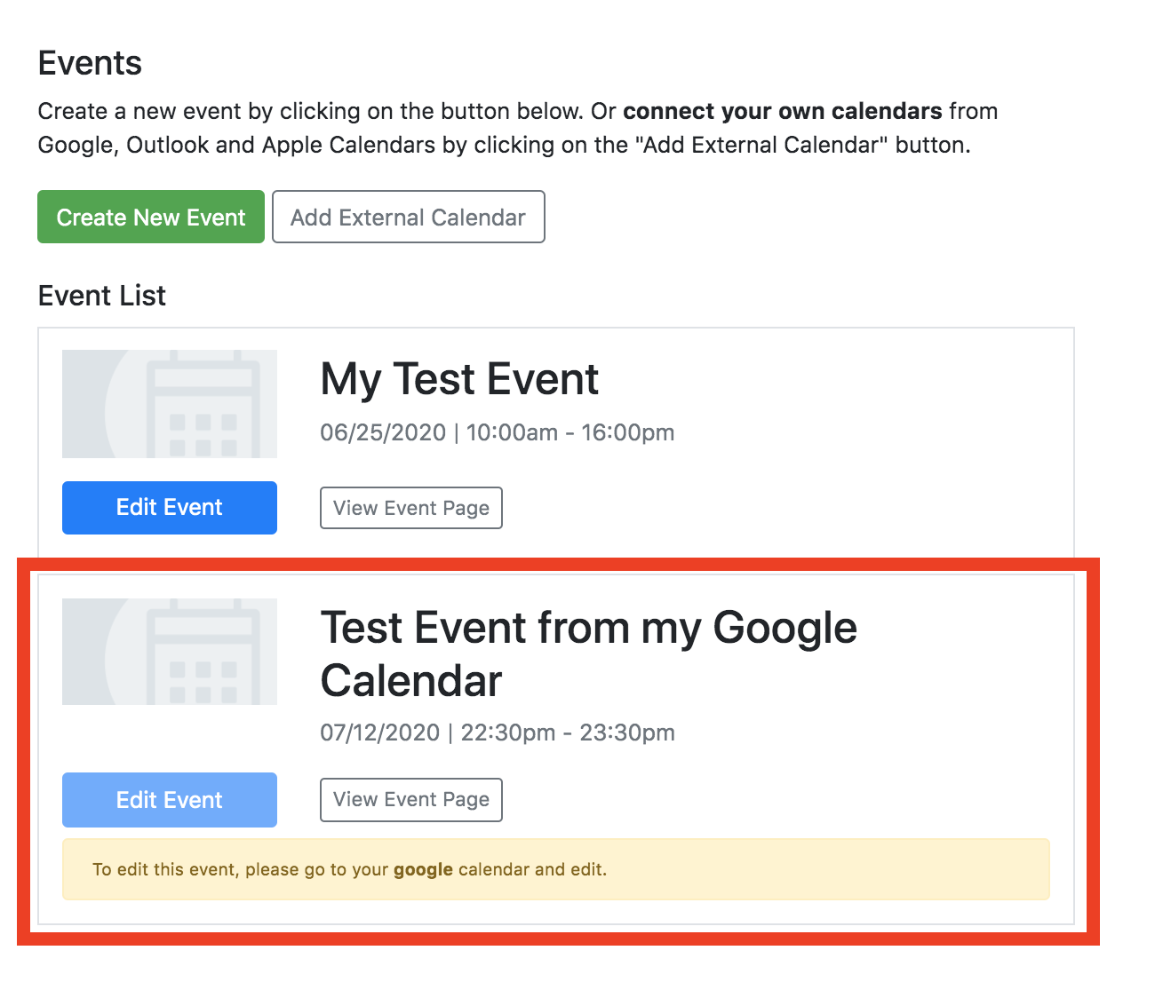Open View Event Page for My Test Event

[410, 508]
